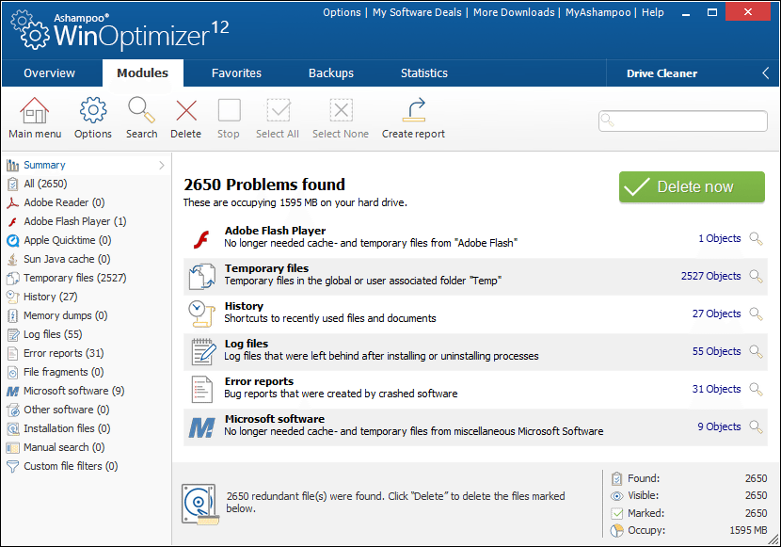This screenshot has height=547, width=781.
Task: Click the Adobe Flash Player red icon
Action: 201,239
